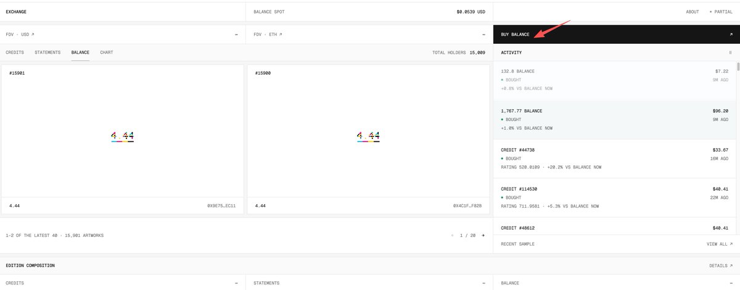Open the Buy Balance external arrow icon
The height and width of the screenshot is (290, 740).
[731, 35]
